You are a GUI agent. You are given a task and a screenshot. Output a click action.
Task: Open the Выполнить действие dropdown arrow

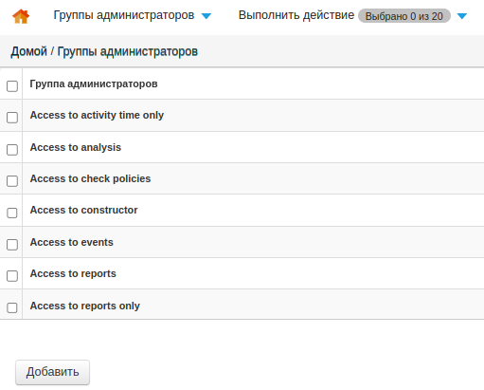tap(462, 16)
